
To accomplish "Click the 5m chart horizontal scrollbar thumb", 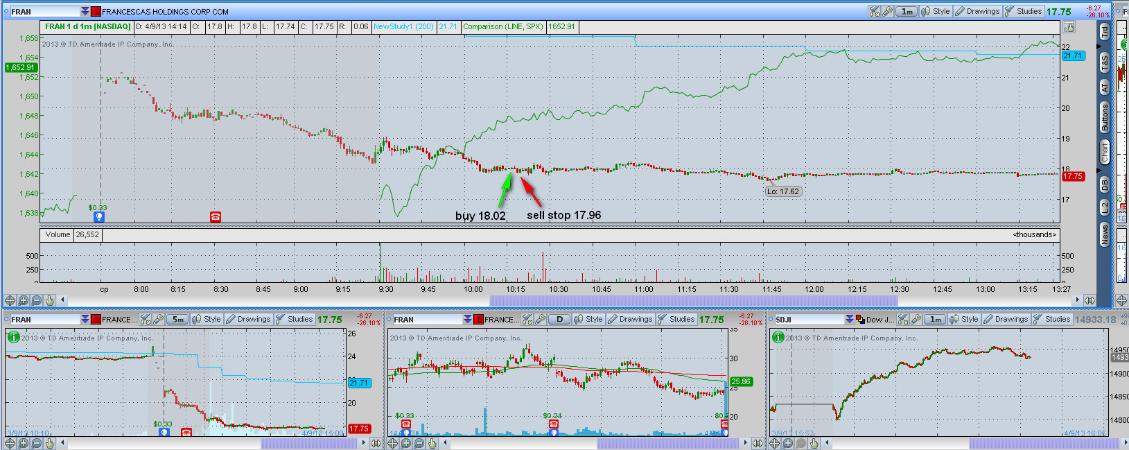I will click(309, 443).
